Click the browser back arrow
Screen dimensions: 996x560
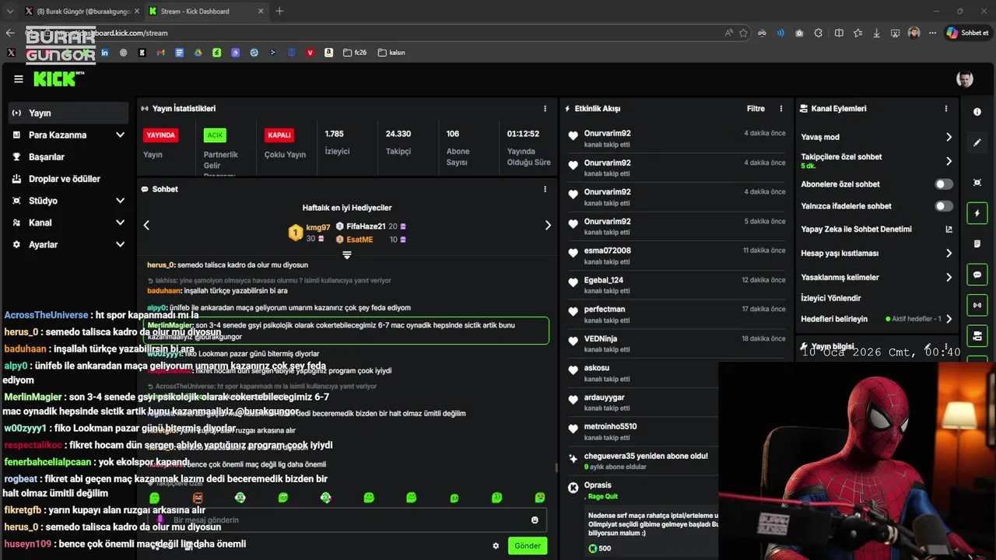pyautogui.click(x=10, y=33)
